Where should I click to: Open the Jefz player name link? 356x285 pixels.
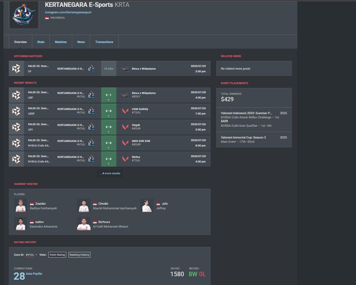[x=165, y=204]
